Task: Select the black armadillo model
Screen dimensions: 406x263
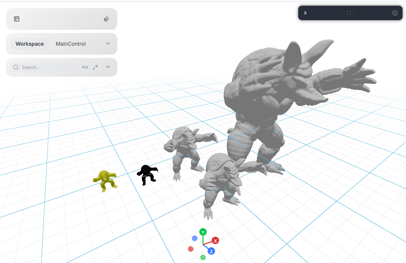Action: click(147, 174)
